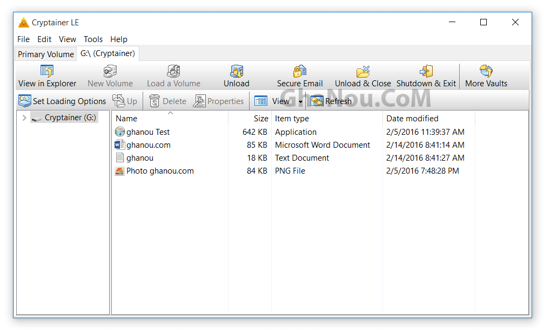This screenshot has width=544, height=330.
Task: Click the View layout icon
Action: (261, 101)
